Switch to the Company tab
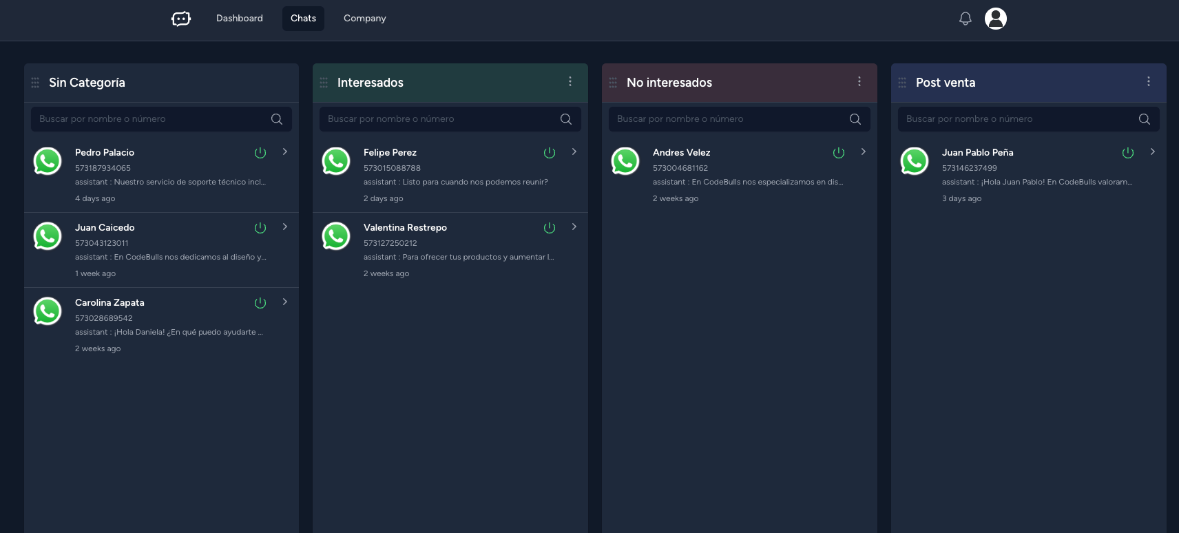This screenshot has width=1179, height=533. point(365,19)
